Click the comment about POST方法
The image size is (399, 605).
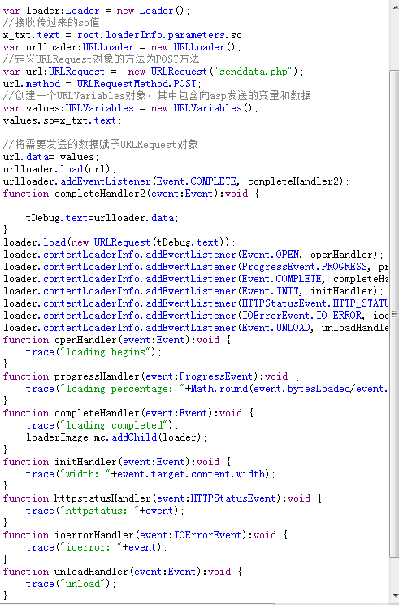point(101,59)
